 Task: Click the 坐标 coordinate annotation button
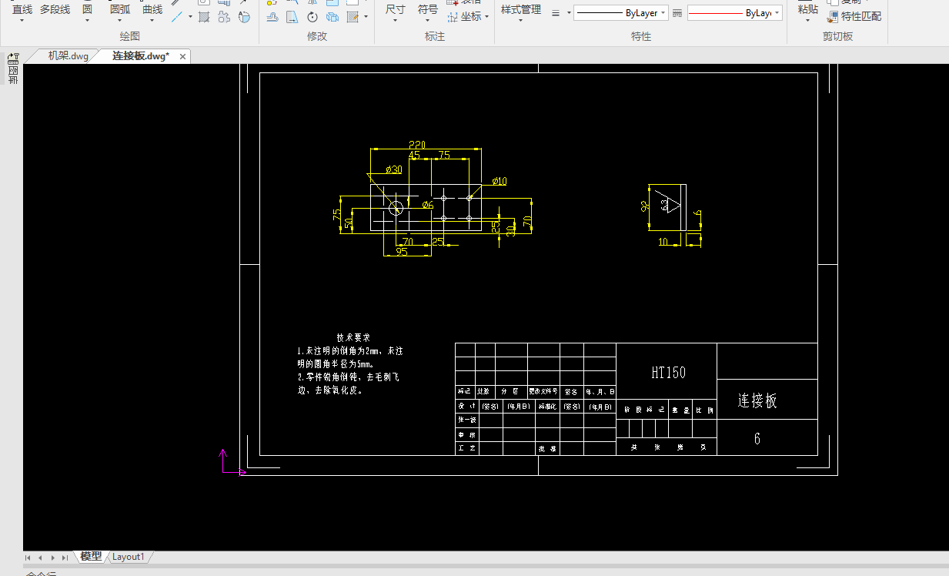coord(465,16)
